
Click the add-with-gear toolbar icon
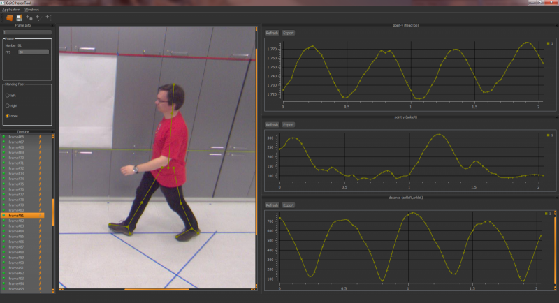click(x=29, y=17)
